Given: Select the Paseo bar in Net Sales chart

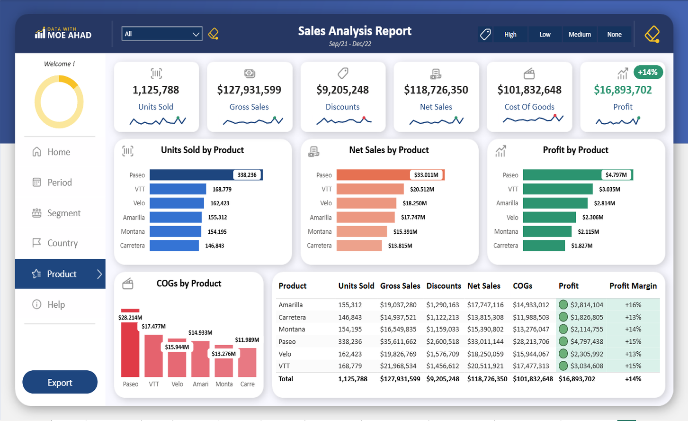Looking at the screenshot, I should click(391, 175).
